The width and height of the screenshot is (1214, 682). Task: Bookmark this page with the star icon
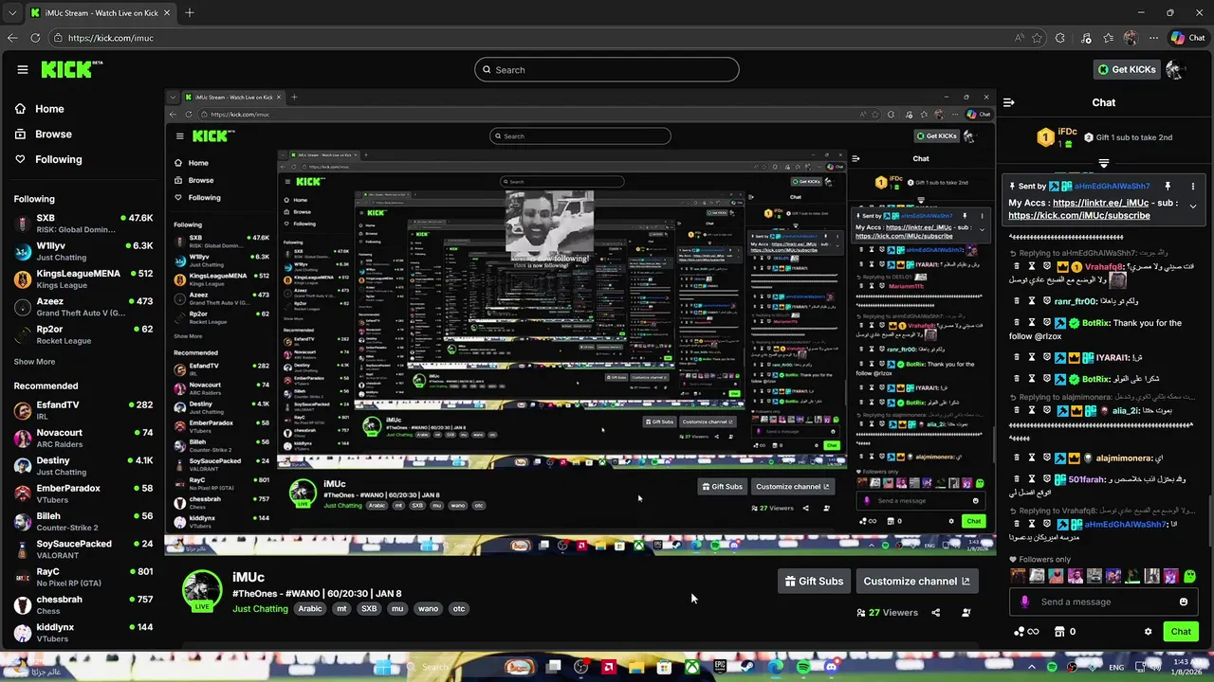[x=1037, y=38]
